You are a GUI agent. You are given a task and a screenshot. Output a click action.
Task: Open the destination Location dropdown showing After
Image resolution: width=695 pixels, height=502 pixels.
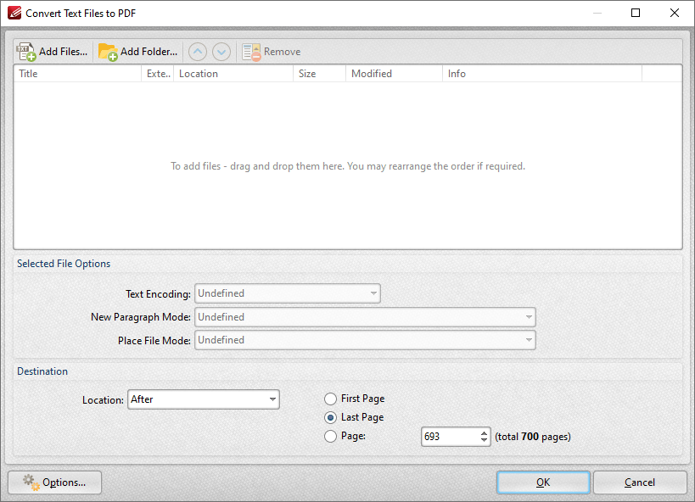204,399
